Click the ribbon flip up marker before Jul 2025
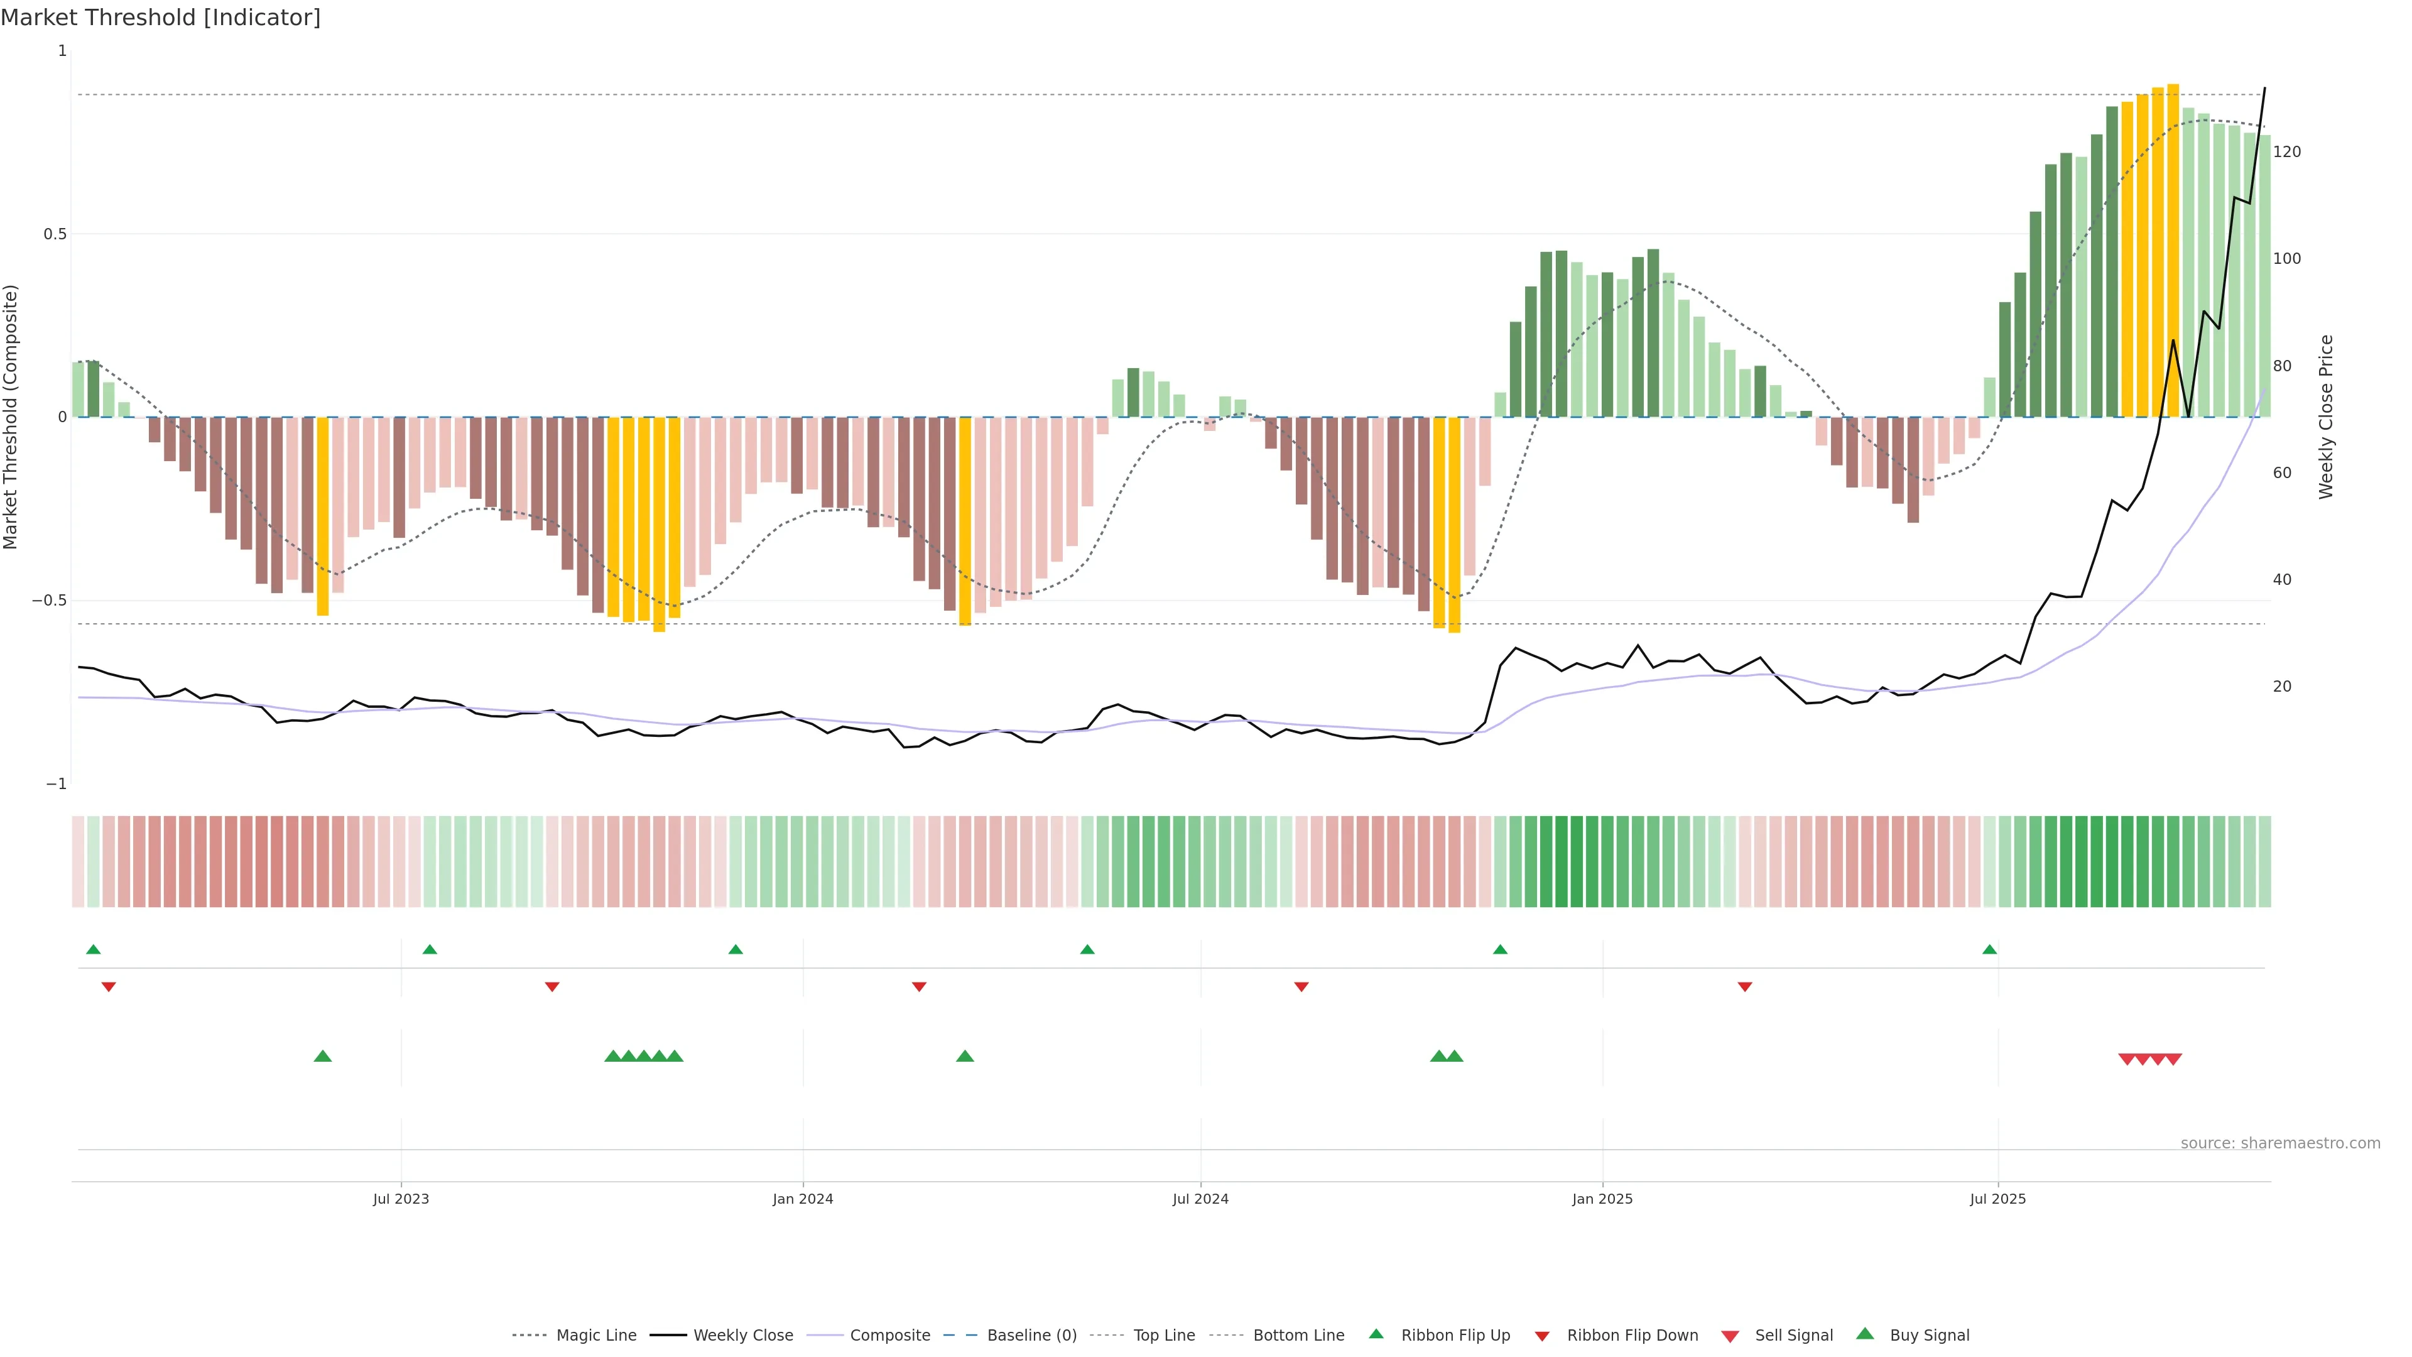This screenshot has height=1357, width=2412. (x=1990, y=950)
